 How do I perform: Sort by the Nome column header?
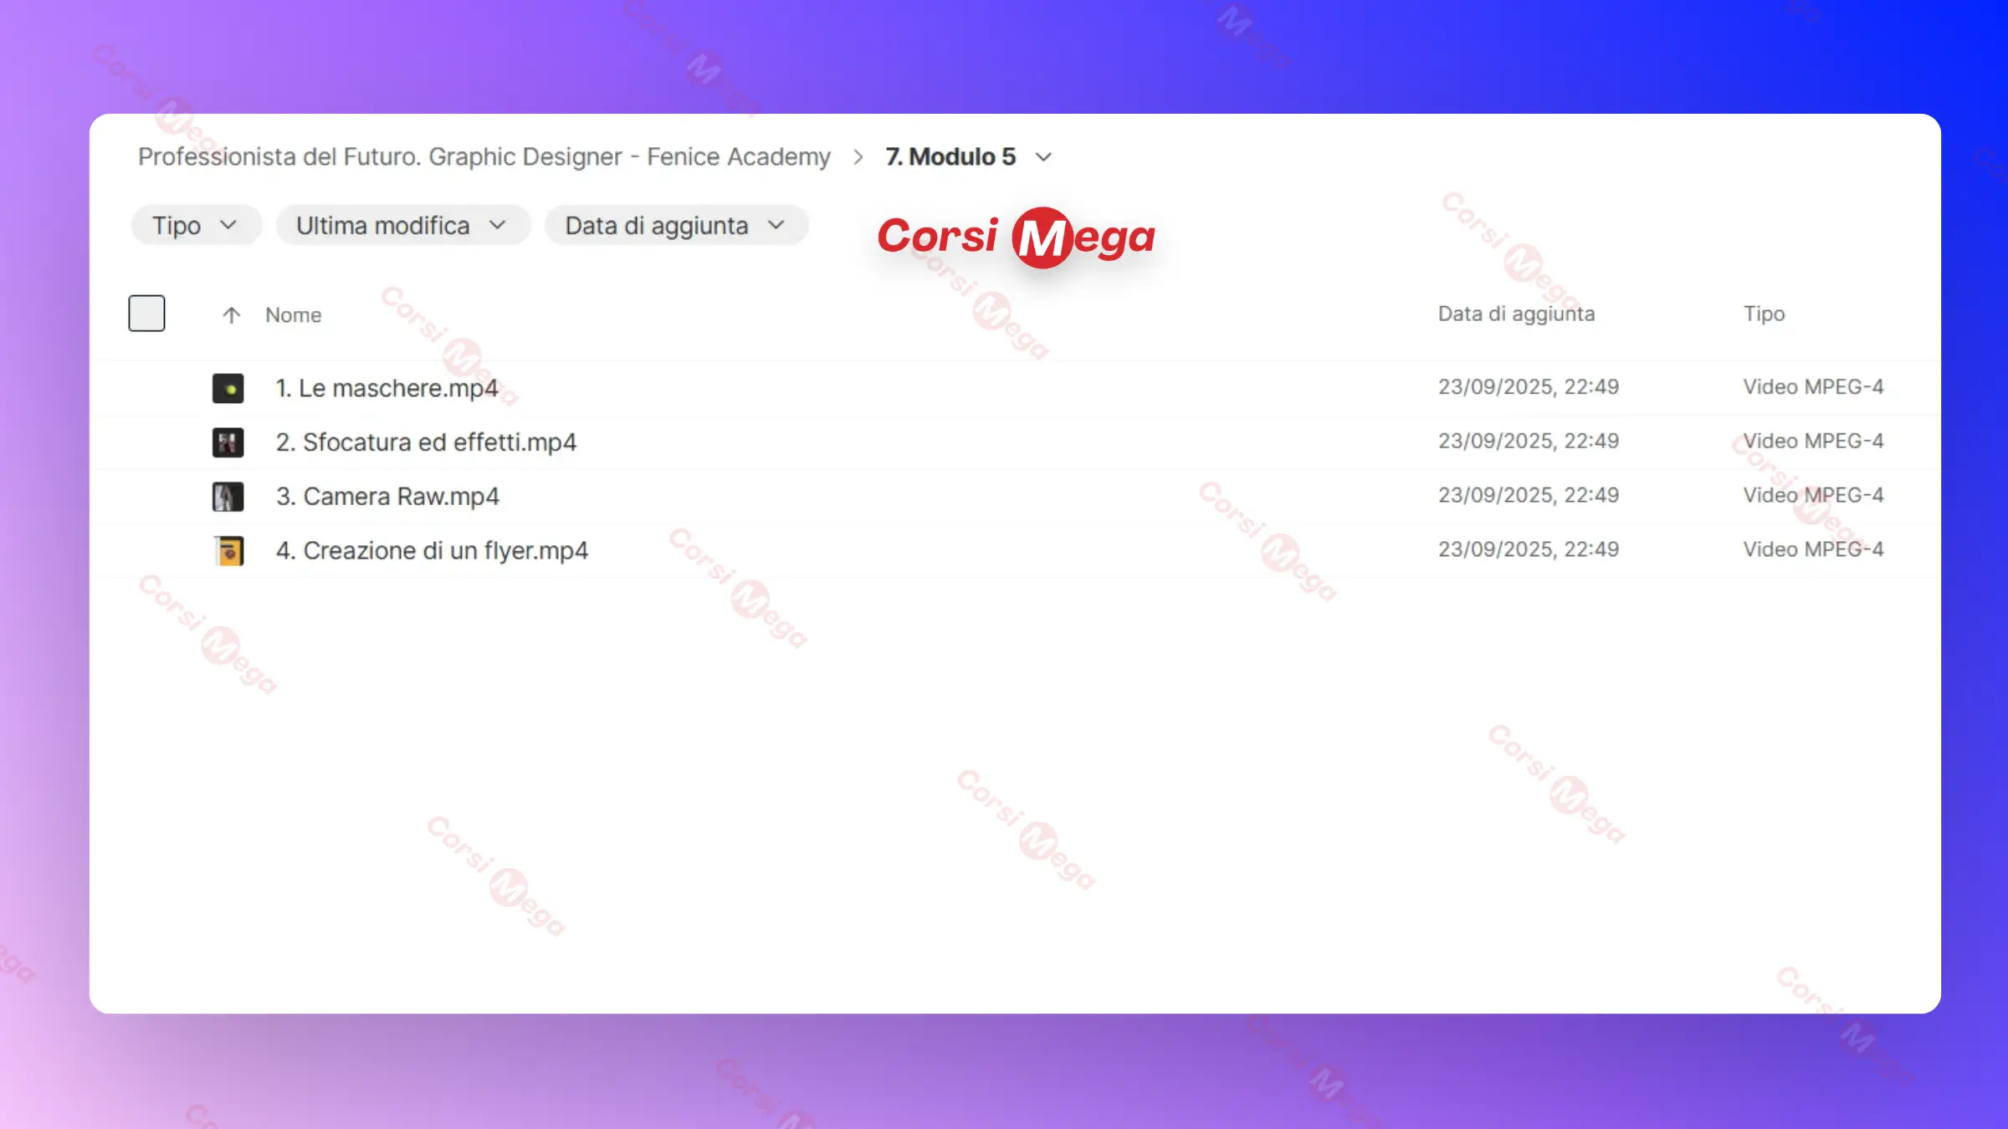(x=293, y=315)
